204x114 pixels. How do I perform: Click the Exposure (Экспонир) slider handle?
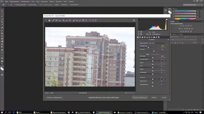click(153, 58)
